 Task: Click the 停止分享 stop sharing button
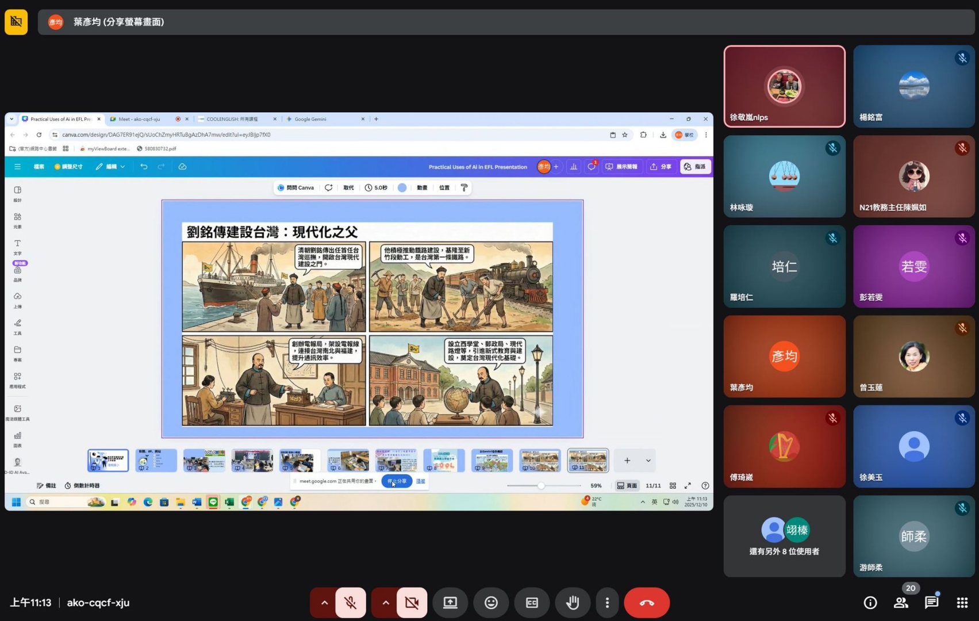397,481
